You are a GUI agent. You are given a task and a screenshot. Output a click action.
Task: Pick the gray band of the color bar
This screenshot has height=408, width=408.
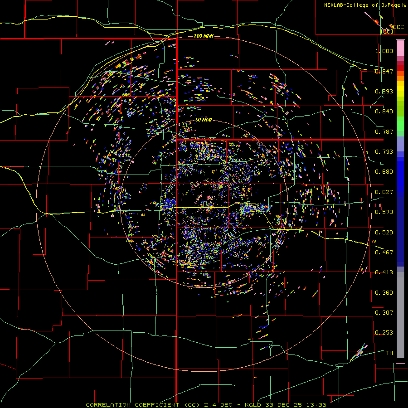click(x=400, y=315)
